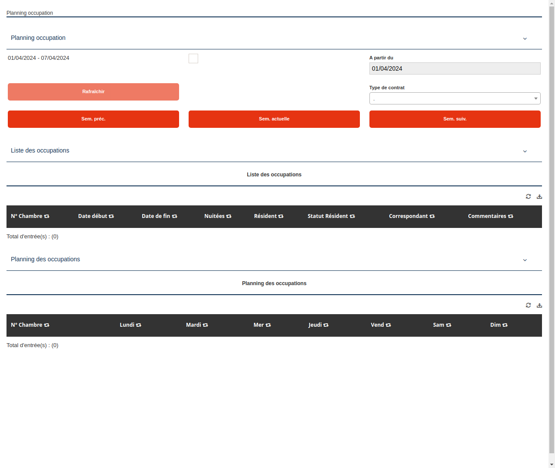Click the export download icon above Planning des occupations table
This screenshot has height=468, width=555.
pos(539,305)
